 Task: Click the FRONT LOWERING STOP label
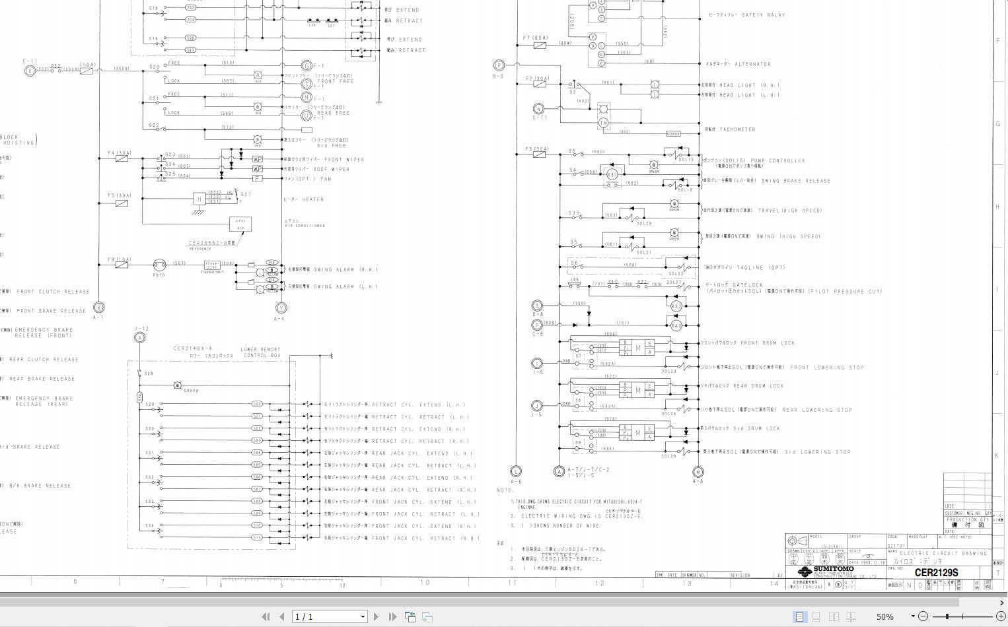click(827, 368)
